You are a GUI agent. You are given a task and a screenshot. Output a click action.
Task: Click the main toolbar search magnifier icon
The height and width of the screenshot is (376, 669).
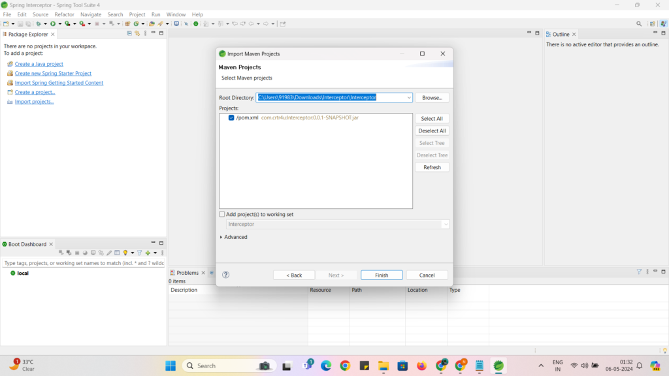639,24
